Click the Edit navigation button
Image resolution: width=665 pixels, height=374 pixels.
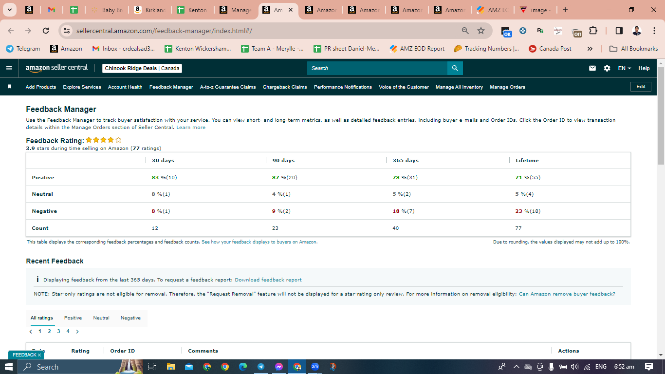(641, 87)
